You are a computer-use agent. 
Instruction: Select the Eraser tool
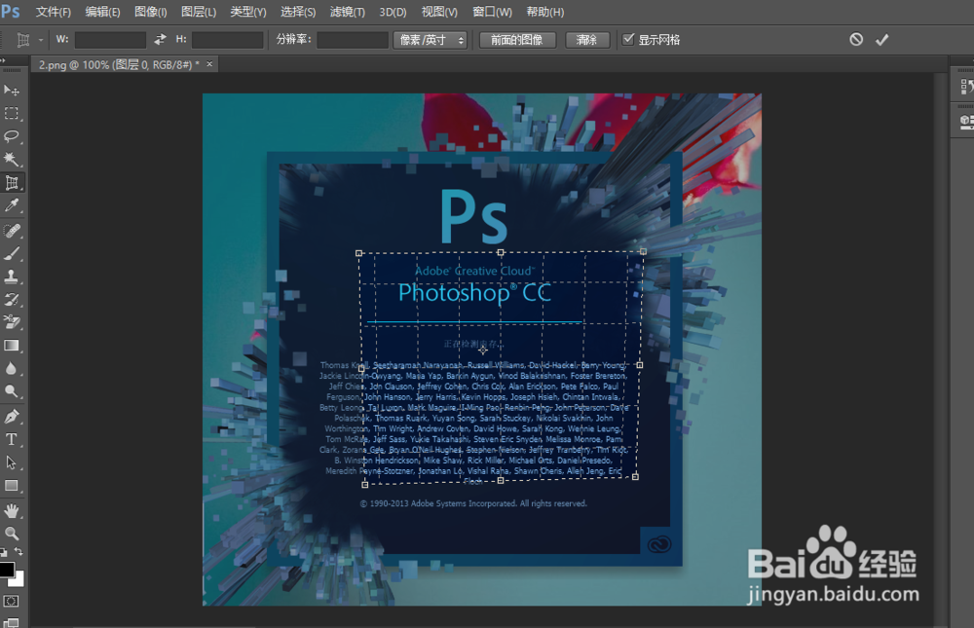[11, 322]
